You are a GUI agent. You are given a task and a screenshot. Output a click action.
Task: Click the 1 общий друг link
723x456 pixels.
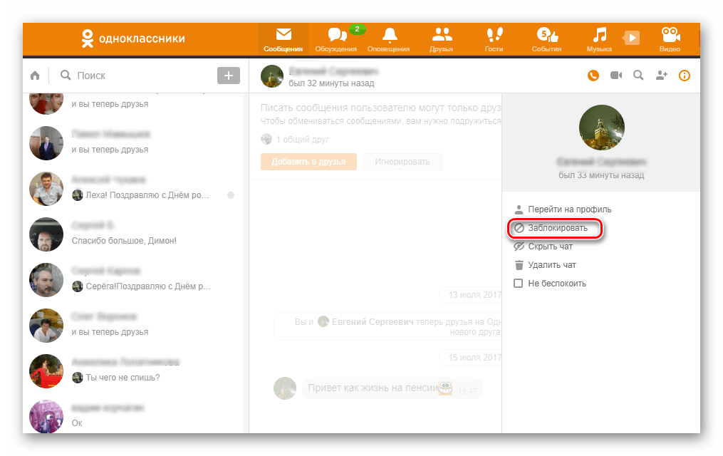point(303,139)
